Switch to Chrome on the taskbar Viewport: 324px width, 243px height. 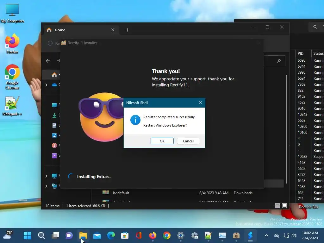point(166,235)
